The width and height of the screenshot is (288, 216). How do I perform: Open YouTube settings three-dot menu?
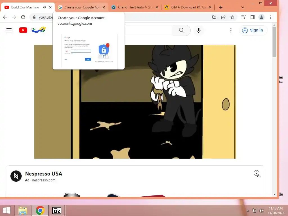[231, 30]
